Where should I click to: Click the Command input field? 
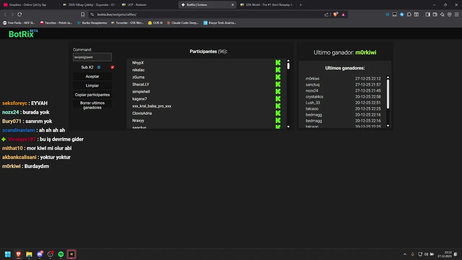pyautogui.click(x=92, y=57)
